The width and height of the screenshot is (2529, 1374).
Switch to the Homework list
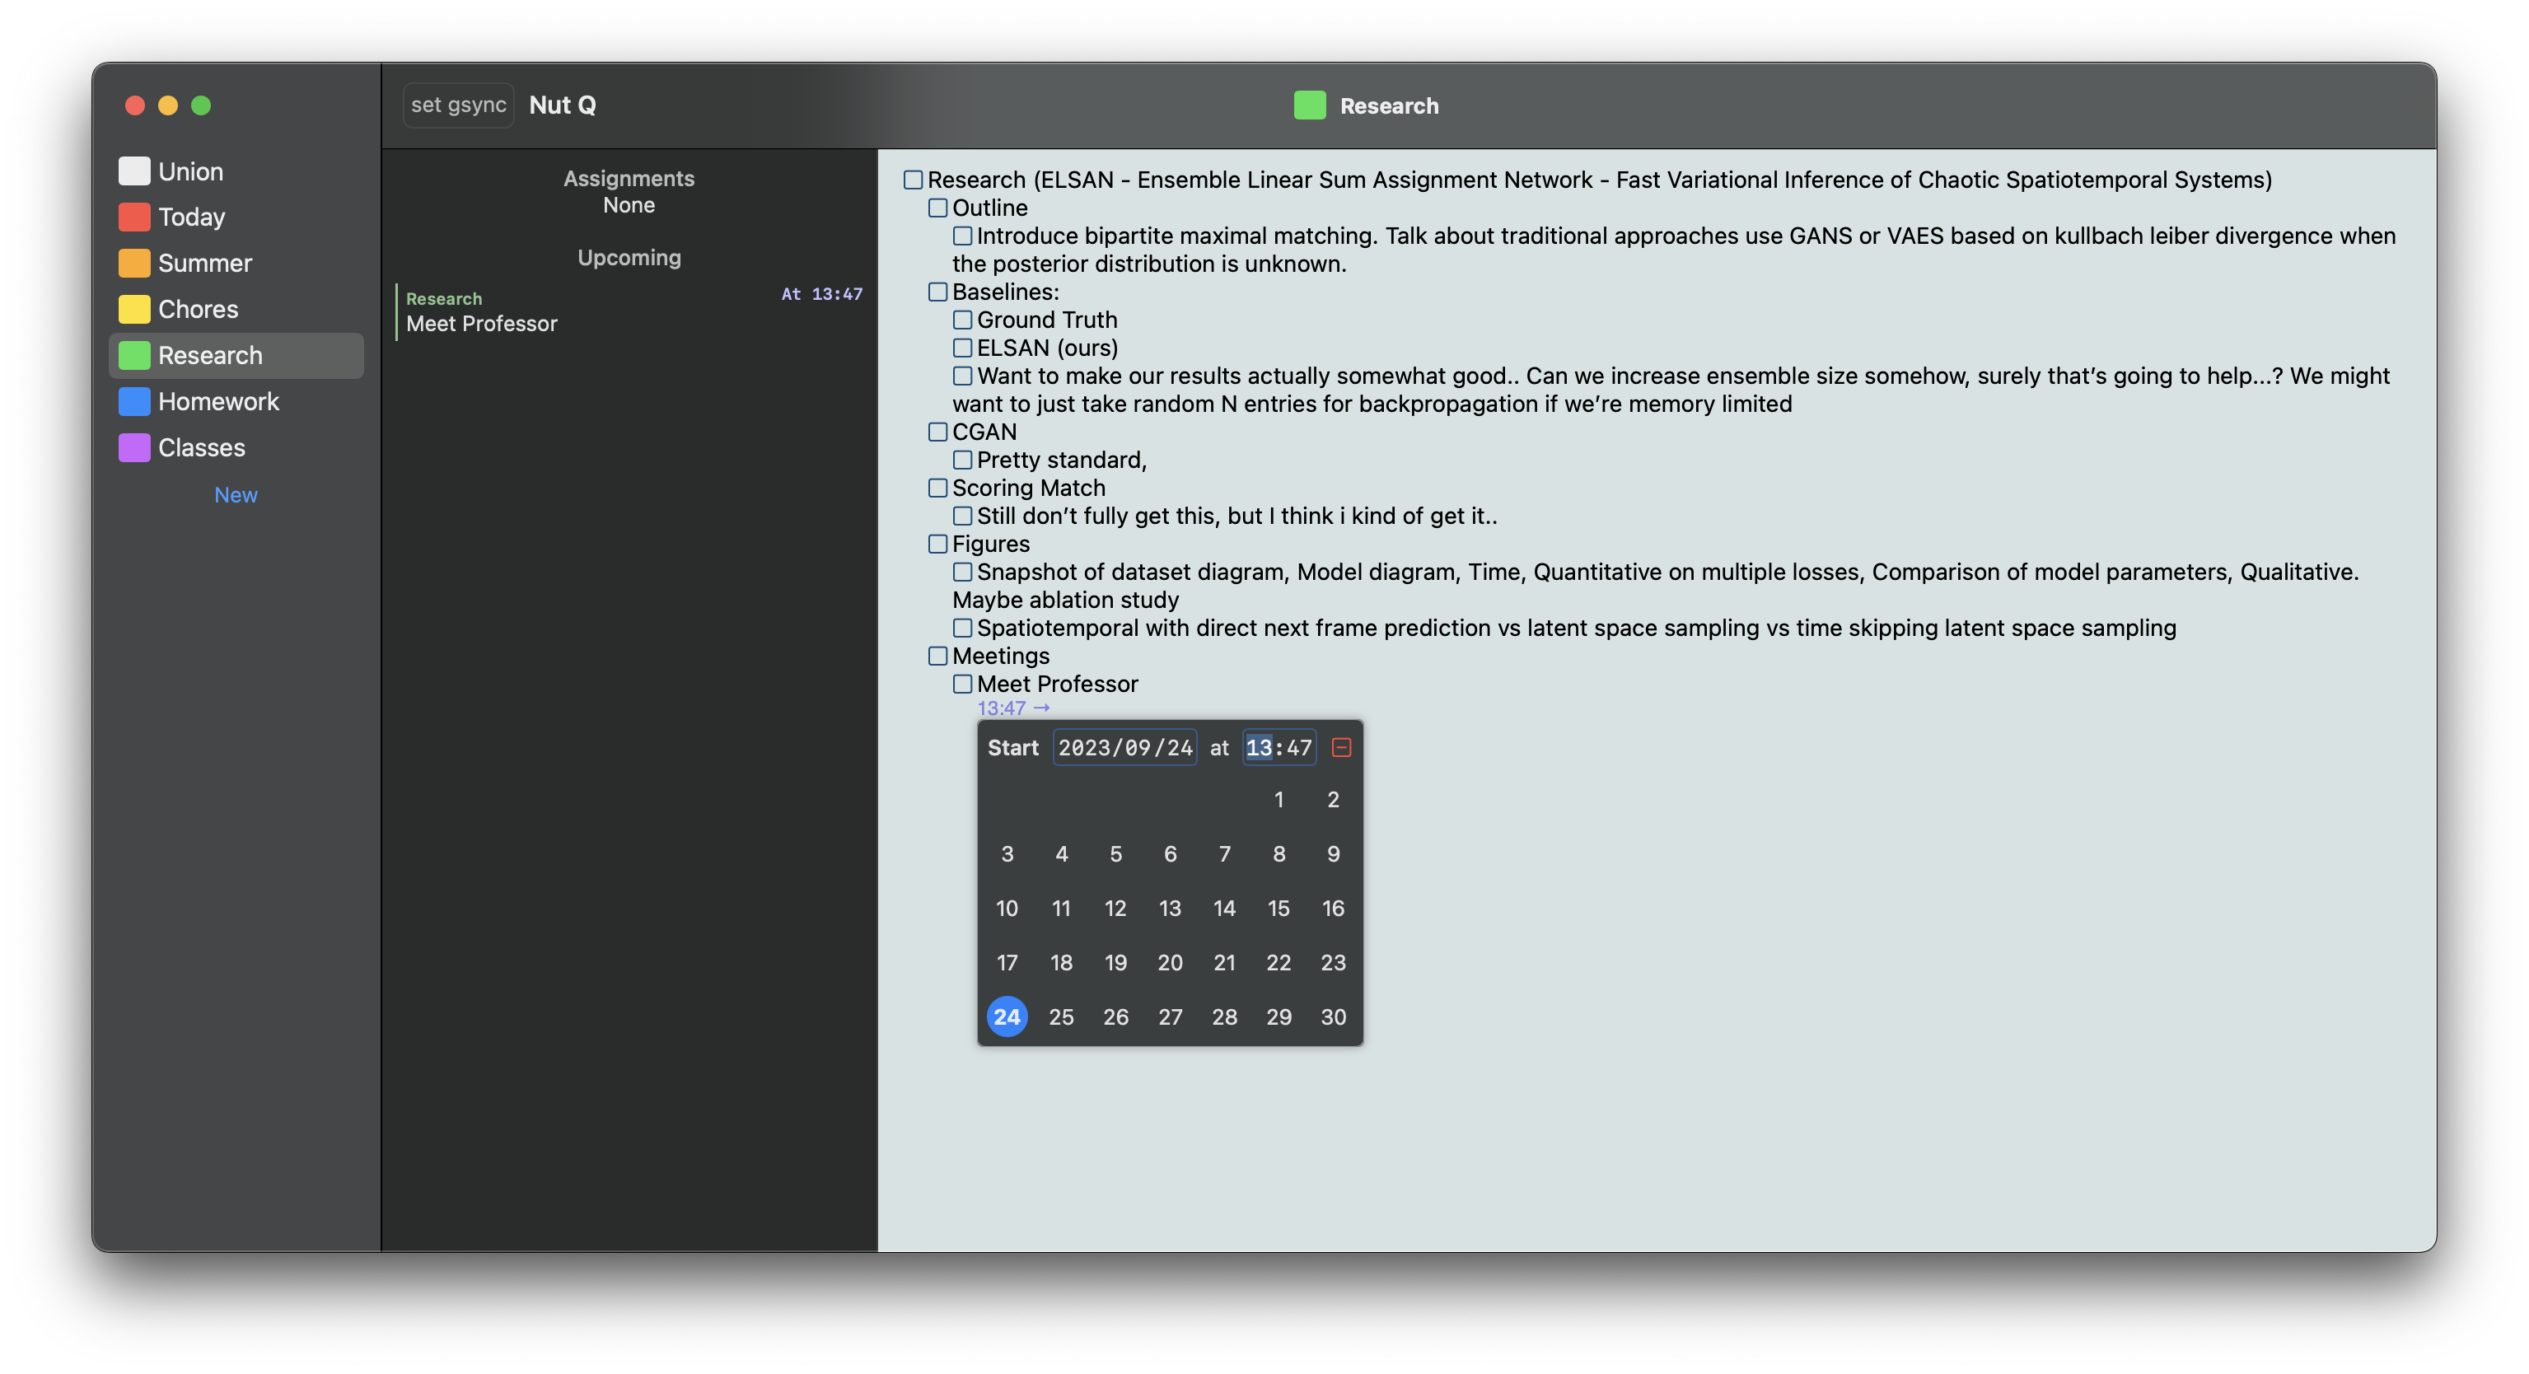pyautogui.click(x=218, y=401)
